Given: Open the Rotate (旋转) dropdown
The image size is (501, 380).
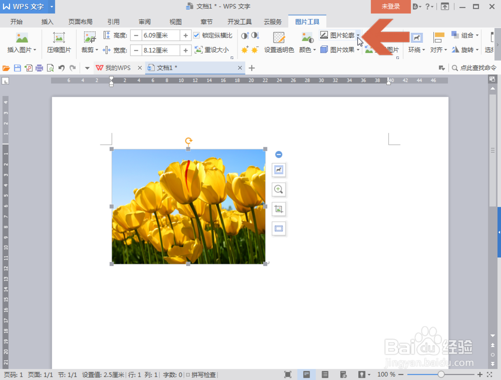Looking at the screenshot, I should pyautogui.click(x=465, y=50).
